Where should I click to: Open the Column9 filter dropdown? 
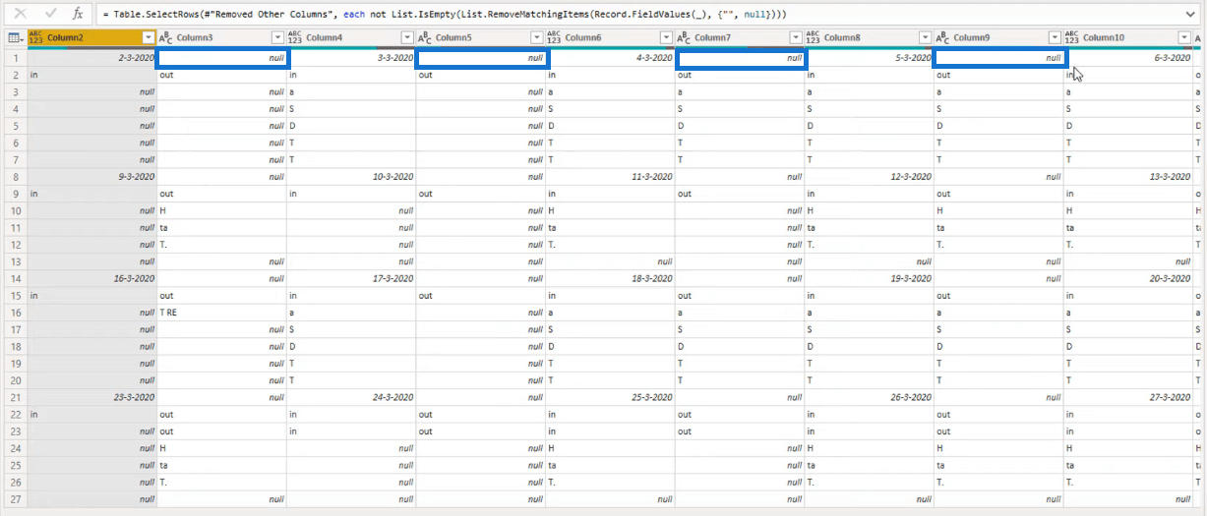pyautogui.click(x=1055, y=37)
